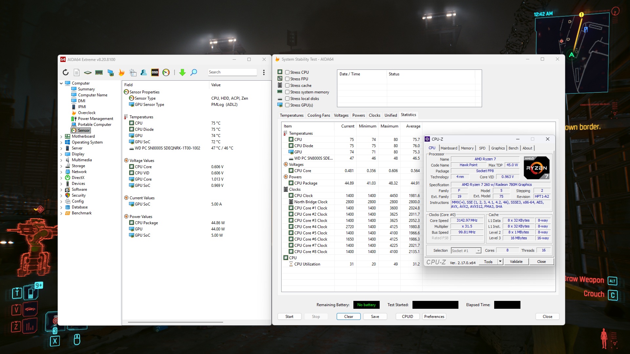Open the OSD panel icon
This screenshot has height=354, width=630.
[x=155, y=72]
